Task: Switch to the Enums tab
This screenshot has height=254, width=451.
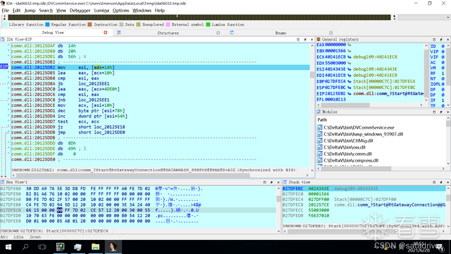Action: click(x=281, y=33)
